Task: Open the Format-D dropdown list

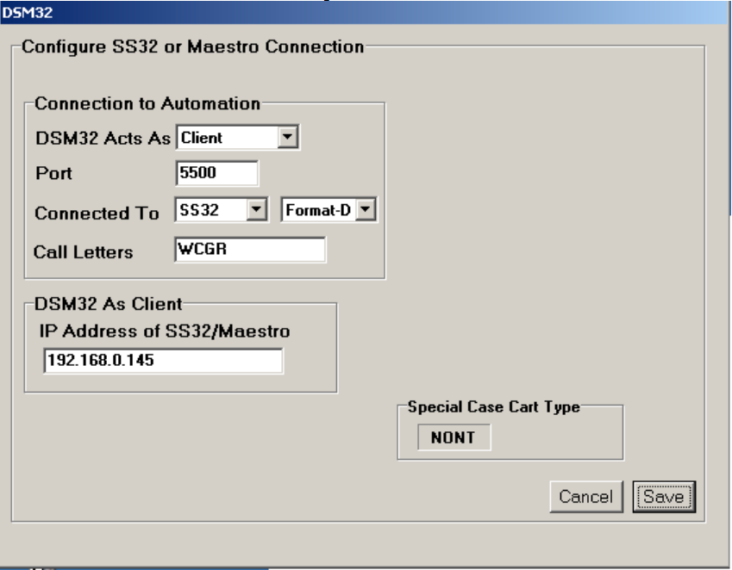Action: tap(366, 211)
